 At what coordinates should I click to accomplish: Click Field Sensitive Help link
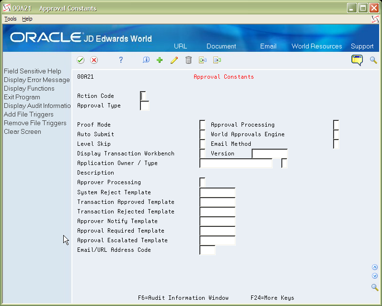33,71
